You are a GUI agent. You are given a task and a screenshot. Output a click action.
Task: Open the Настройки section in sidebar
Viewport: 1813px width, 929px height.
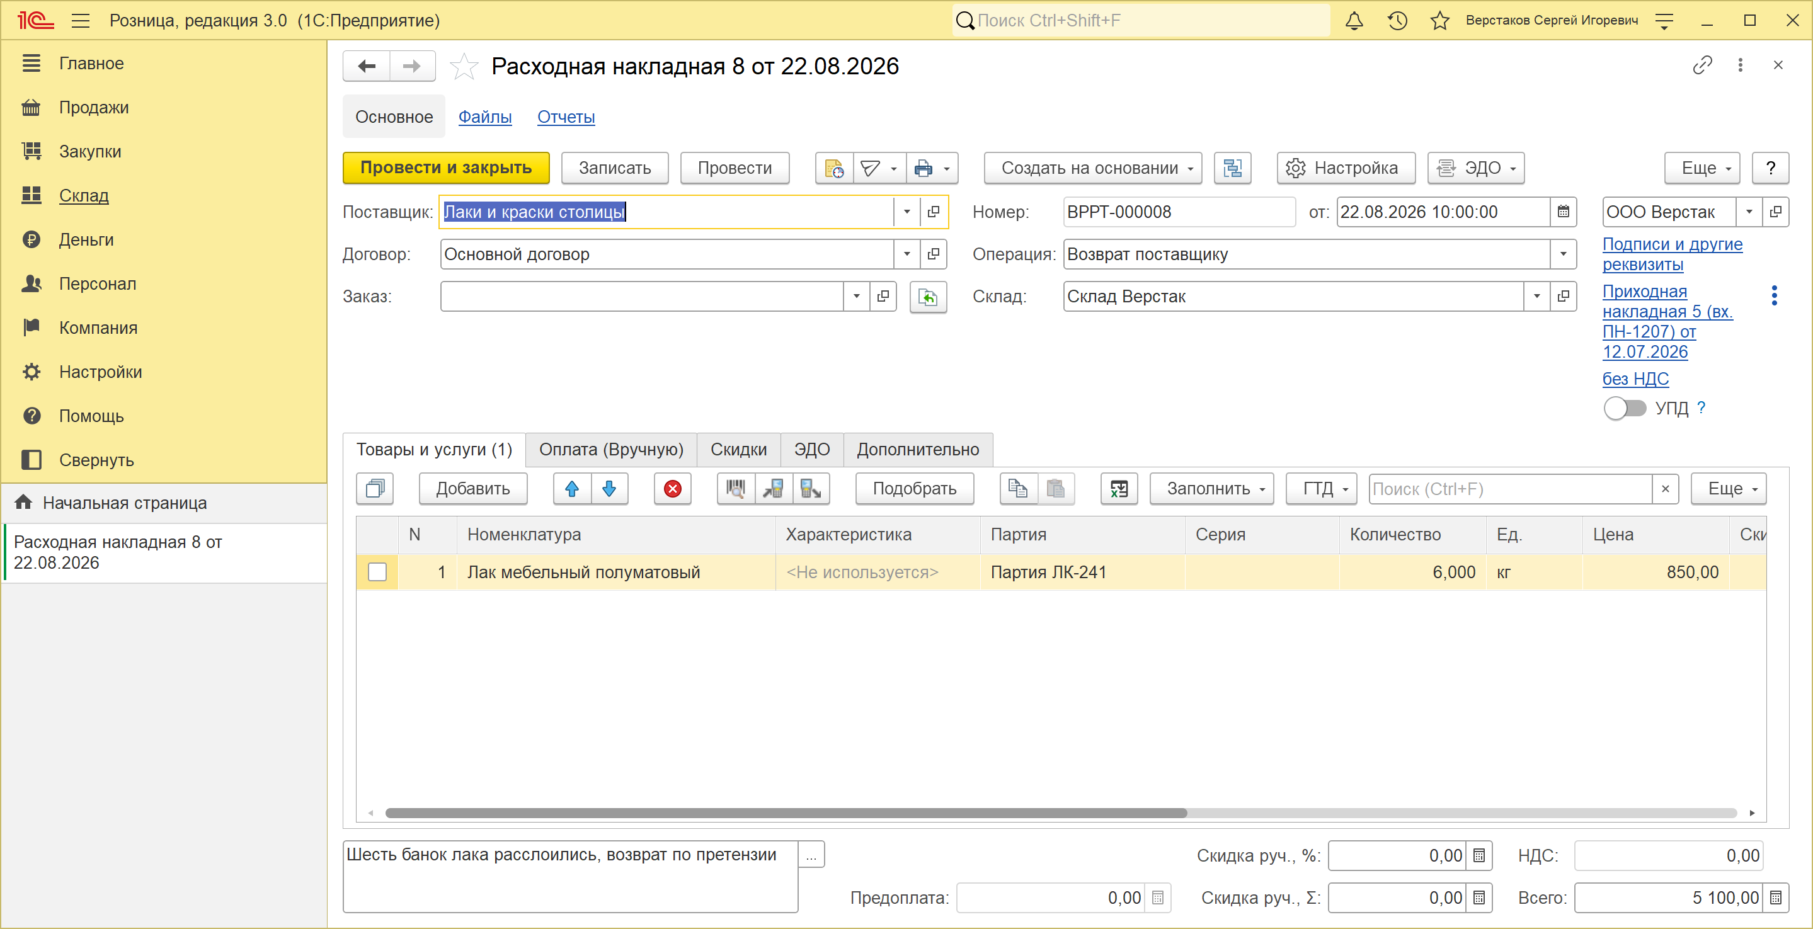(x=101, y=372)
